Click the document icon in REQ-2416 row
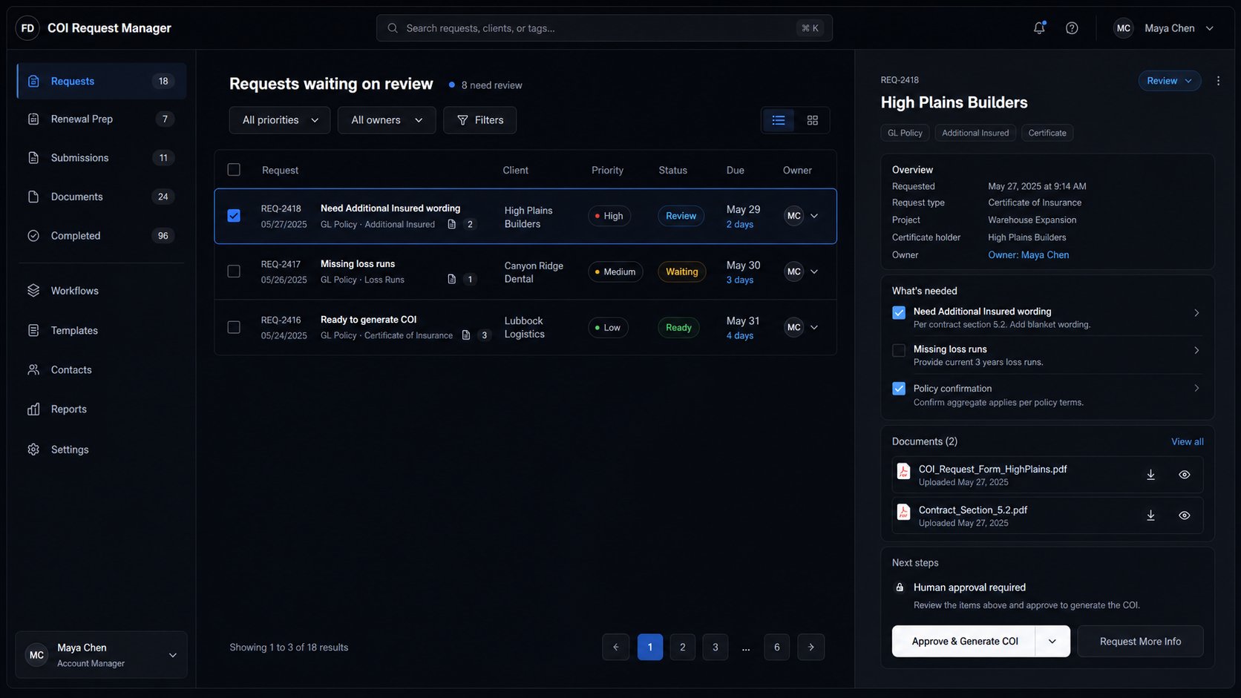Image resolution: width=1241 pixels, height=698 pixels. tap(466, 335)
